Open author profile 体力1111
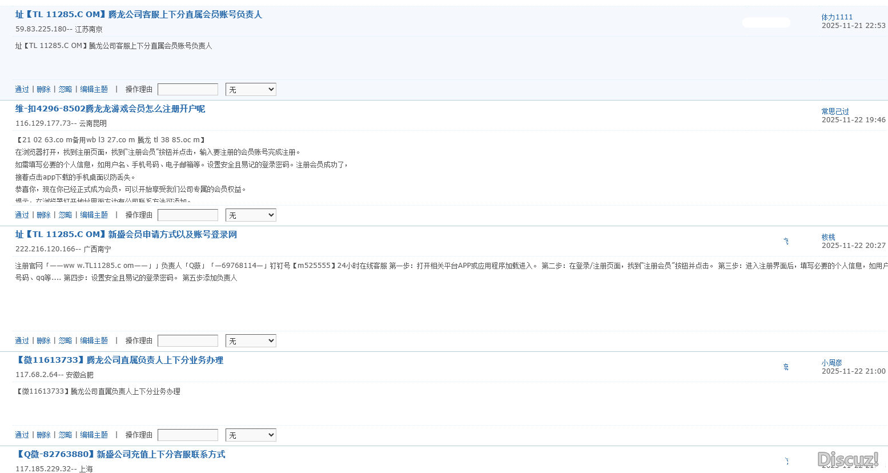The height and width of the screenshot is (473, 888). coord(837,17)
